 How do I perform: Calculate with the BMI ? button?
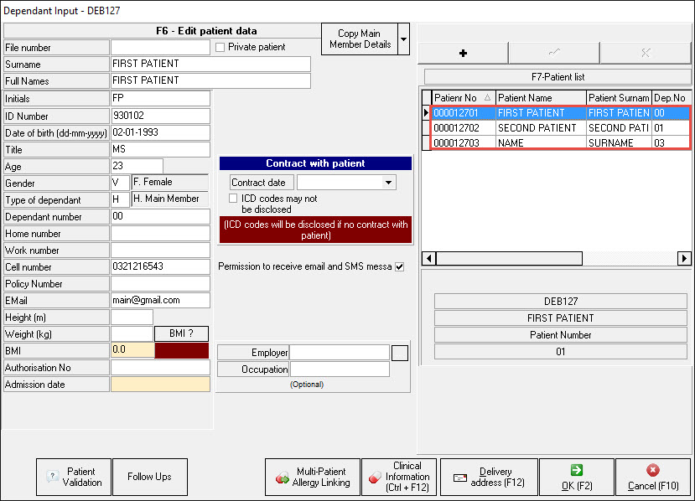coord(181,333)
